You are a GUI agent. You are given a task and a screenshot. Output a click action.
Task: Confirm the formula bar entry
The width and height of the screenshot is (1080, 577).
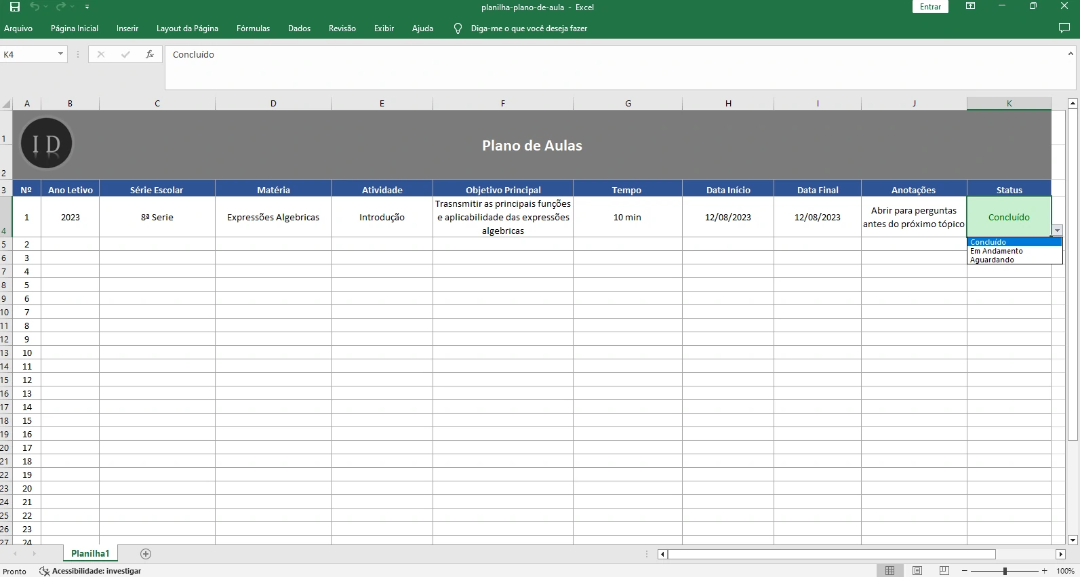pos(125,54)
